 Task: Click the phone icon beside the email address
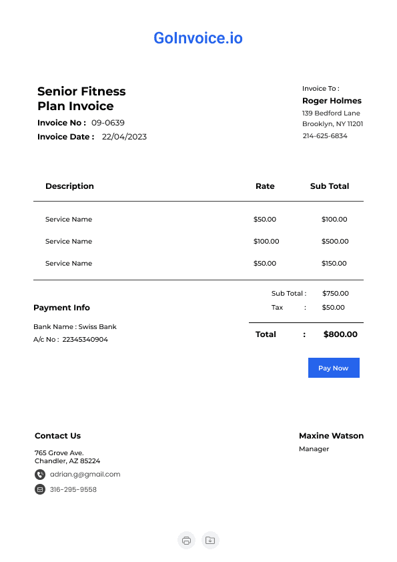click(x=40, y=475)
